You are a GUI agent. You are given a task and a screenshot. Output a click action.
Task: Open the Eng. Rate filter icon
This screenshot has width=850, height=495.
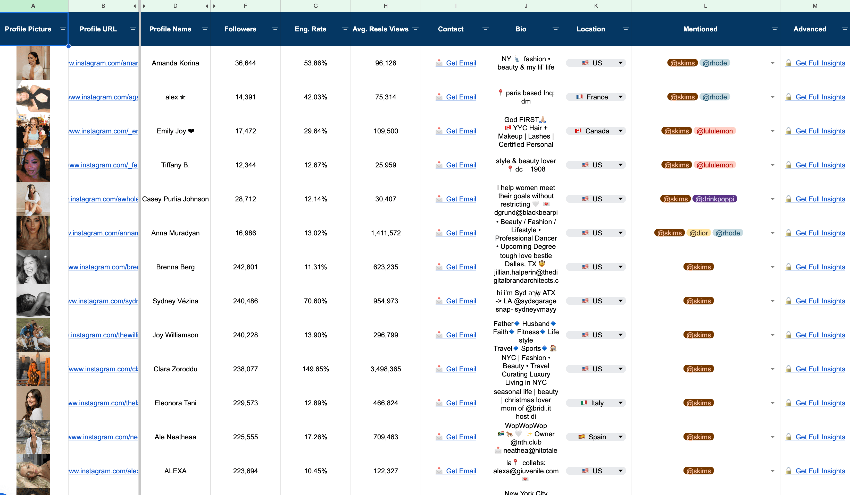tap(345, 29)
